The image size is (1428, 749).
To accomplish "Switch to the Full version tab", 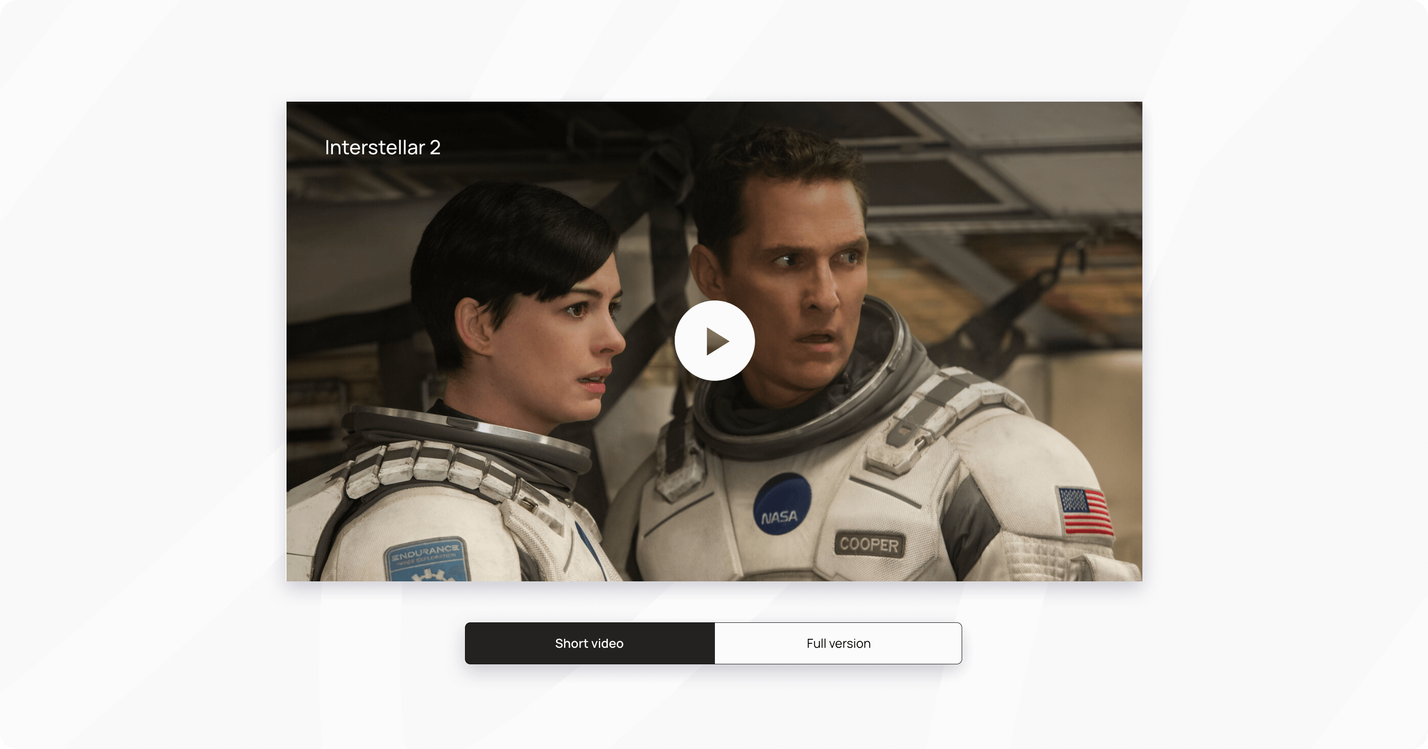I will coord(838,643).
